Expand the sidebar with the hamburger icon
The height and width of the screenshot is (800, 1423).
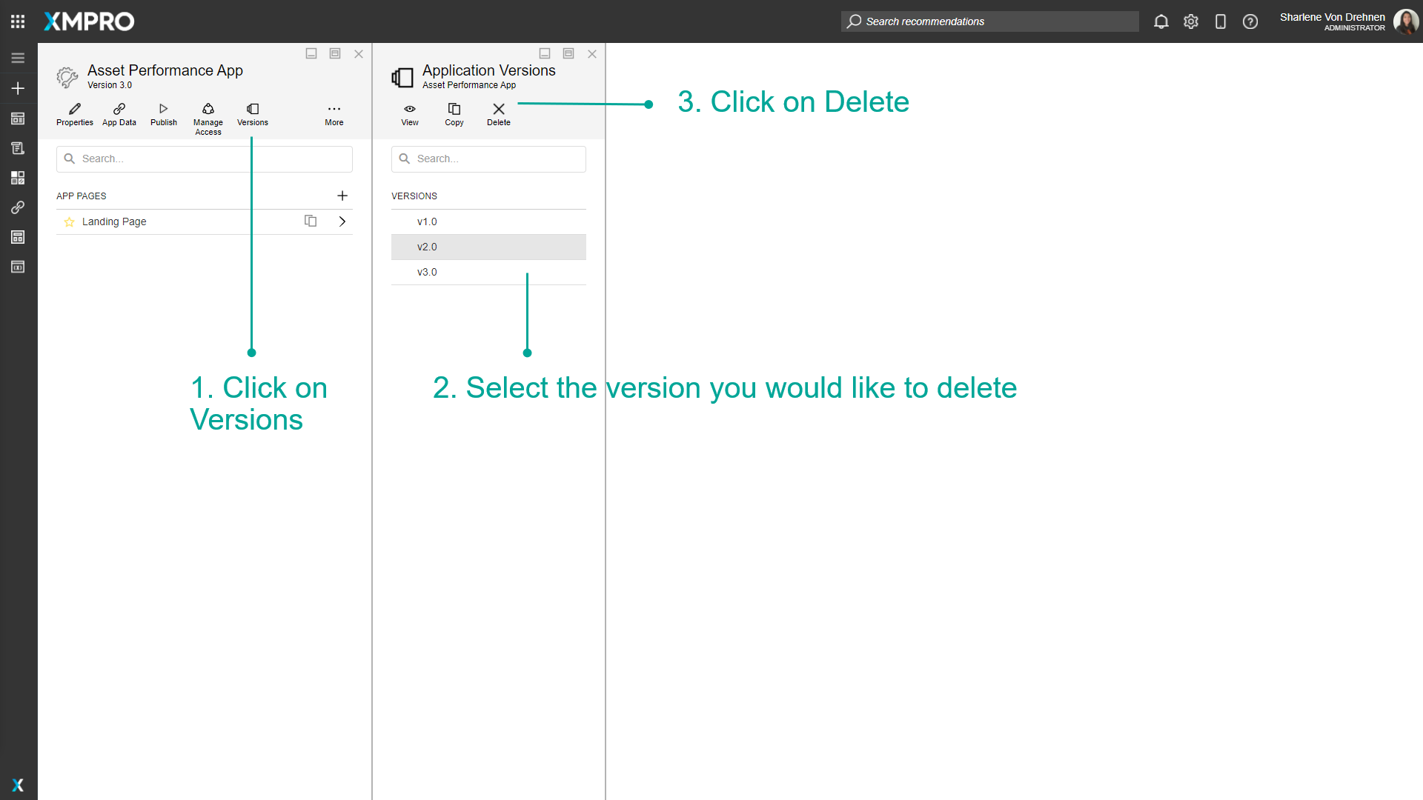tap(18, 57)
